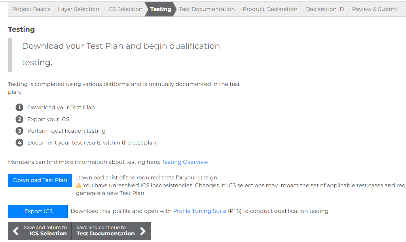Go to the Layer Selection step
Viewport: 406px width, 242px height.
[78, 9]
